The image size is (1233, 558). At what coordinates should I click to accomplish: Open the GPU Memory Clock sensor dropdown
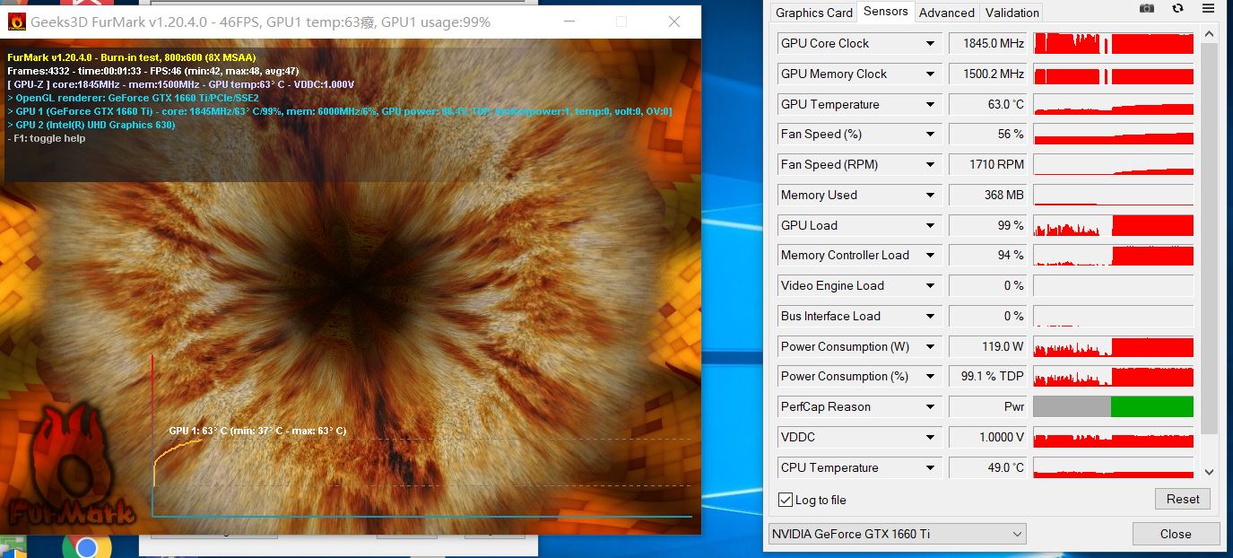[x=931, y=74]
